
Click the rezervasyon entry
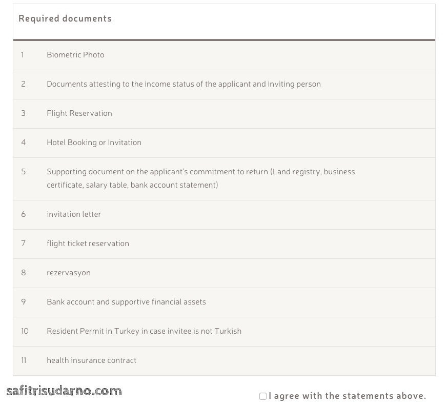coord(69,273)
